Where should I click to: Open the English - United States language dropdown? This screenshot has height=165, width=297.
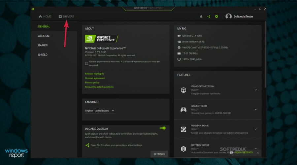pos(100,111)
